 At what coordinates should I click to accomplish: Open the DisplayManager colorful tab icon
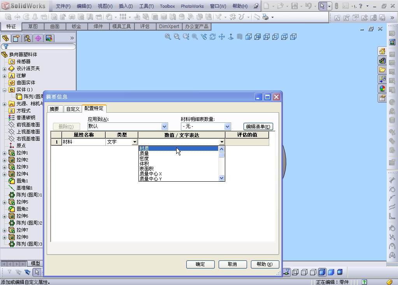pyautogui.click(x=49, y=38)
